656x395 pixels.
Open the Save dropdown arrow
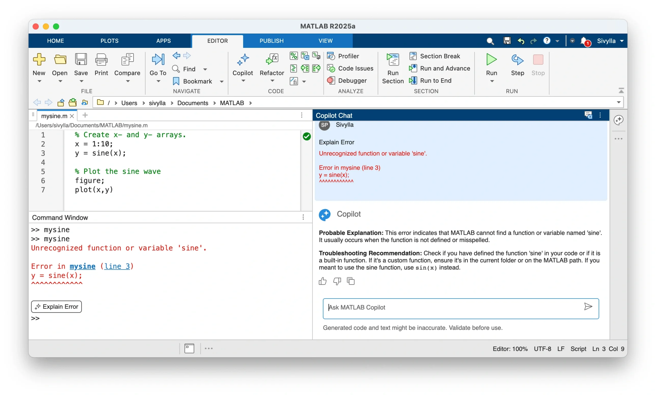click(81, 81)
